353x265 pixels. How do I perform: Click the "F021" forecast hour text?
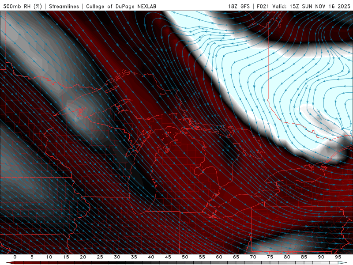(263, 6)
